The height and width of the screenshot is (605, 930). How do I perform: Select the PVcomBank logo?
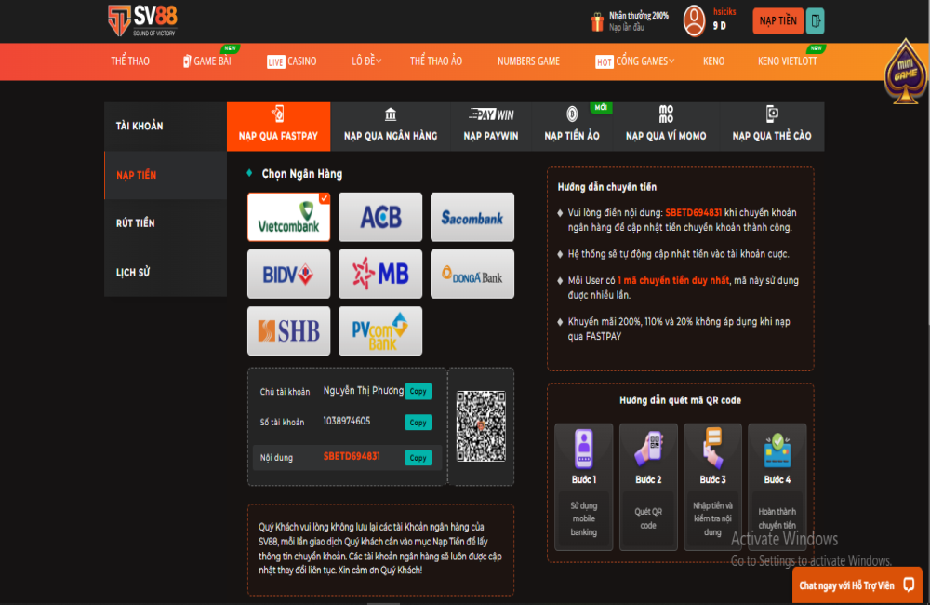coord(380,330)
